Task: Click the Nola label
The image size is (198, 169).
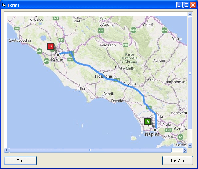Action: point(167,125)
